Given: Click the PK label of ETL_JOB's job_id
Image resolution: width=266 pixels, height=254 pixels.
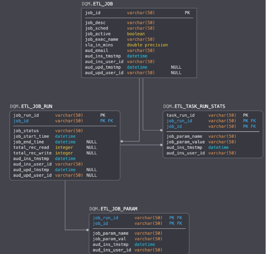Looking at the screenshot, I should point(187,13).
